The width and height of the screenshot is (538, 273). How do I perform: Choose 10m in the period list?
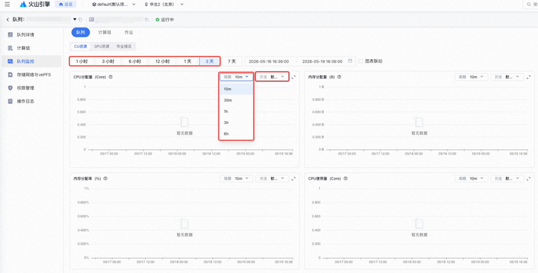tap(236, 89)
